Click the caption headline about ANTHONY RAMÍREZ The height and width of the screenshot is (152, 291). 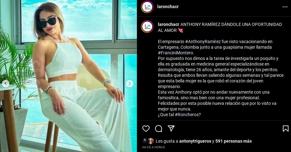pyautogui.click(x=220, y=27)
